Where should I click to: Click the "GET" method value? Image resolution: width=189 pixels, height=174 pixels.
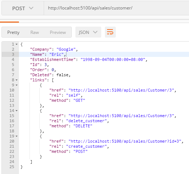click(79, 100)
